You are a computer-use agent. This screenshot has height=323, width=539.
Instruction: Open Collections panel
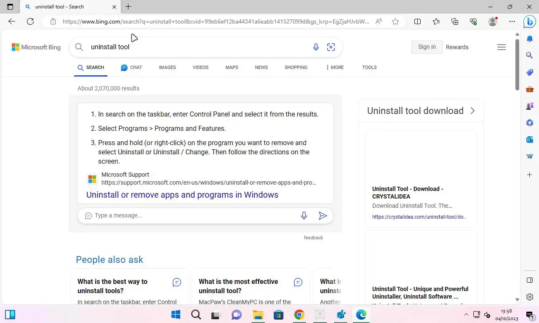pyautogui.click(x=455, y=21)
